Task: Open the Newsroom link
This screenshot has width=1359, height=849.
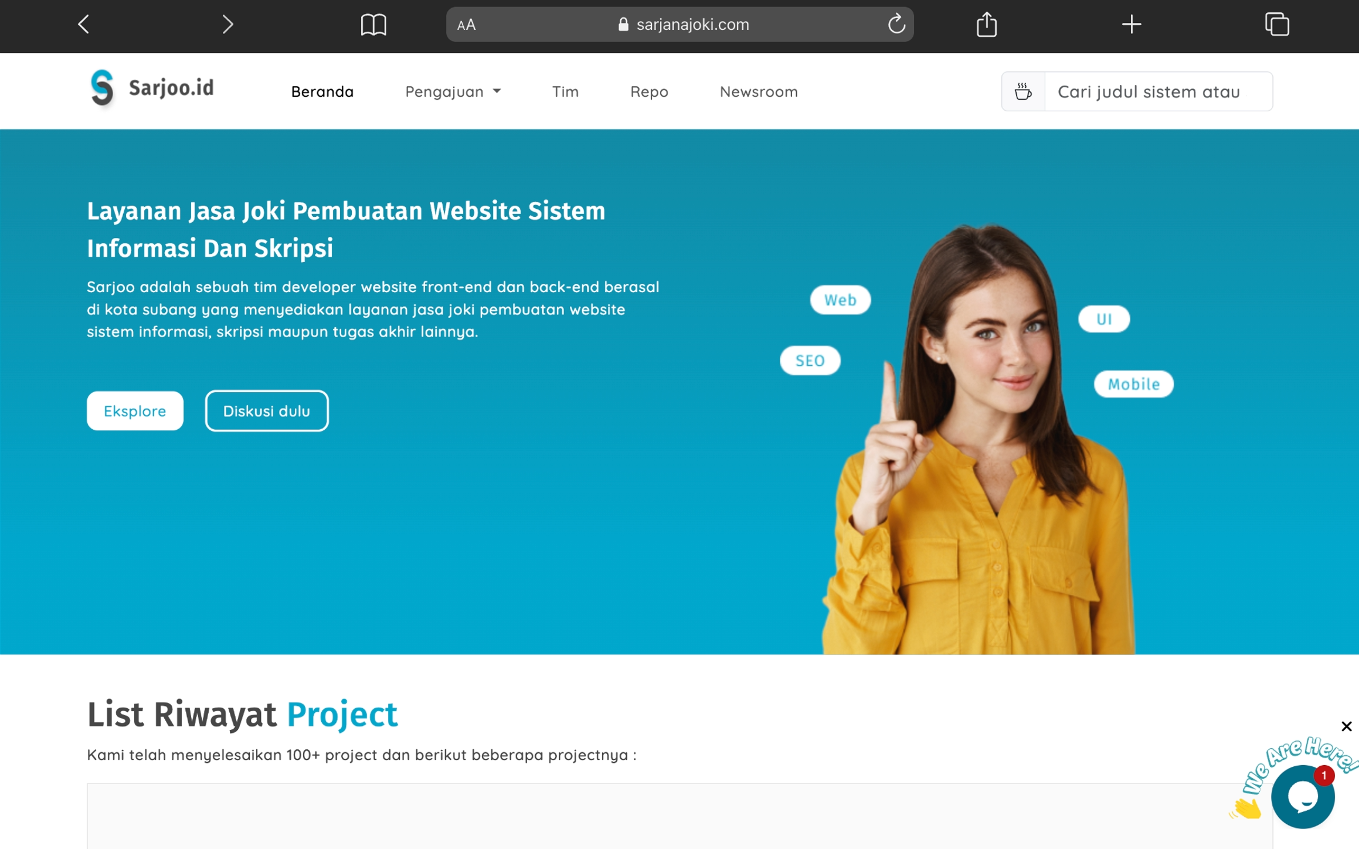Action: point(759,91)
